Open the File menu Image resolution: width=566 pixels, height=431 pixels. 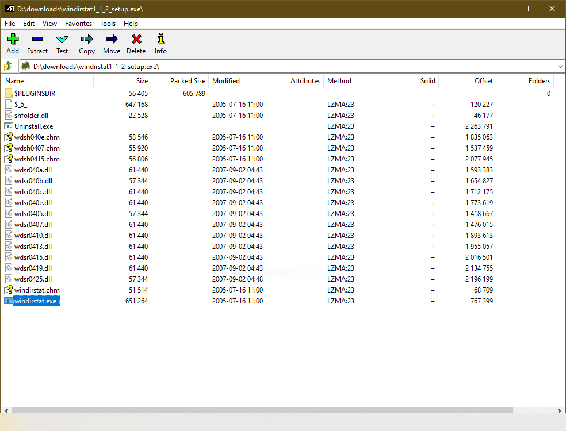pyautogui.click(x=10, y=24)
